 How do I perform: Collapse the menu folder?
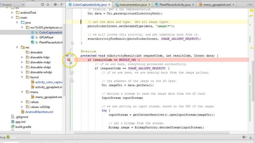point(22,92)
